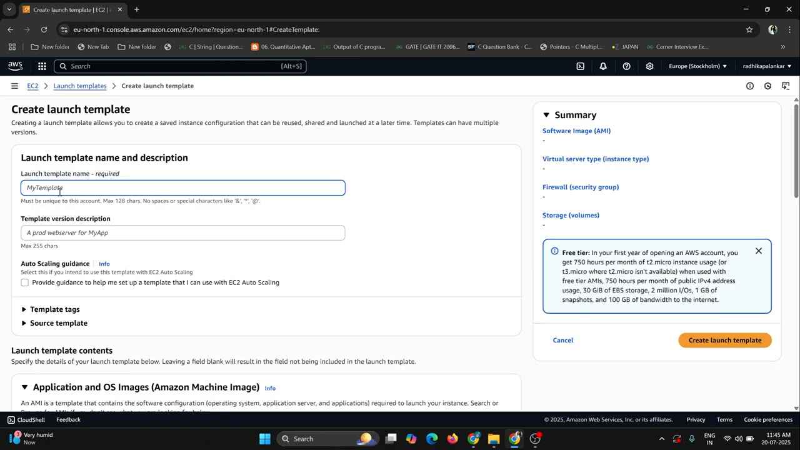Select the Create launch template browser tab
Viewport: 800px width, 450px height.
click(69, 9)
